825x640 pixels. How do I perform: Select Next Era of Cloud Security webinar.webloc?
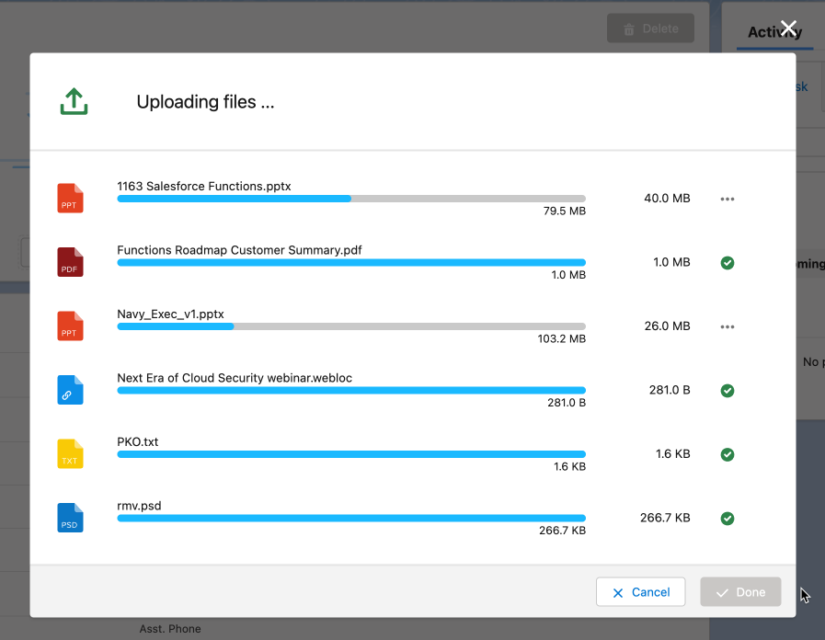coord(235,378)
